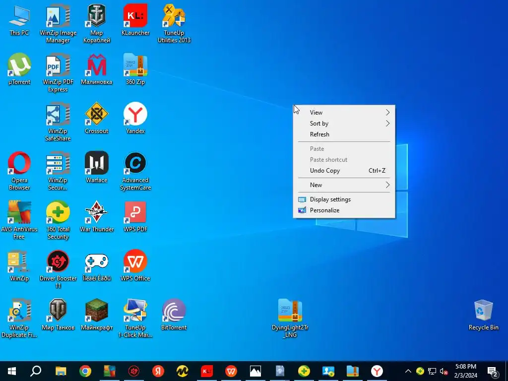This screenshot has height=381, width=508.
Task: Open File Explorer from taskbar
Action: pyautogui.click(x=61, y=371)
